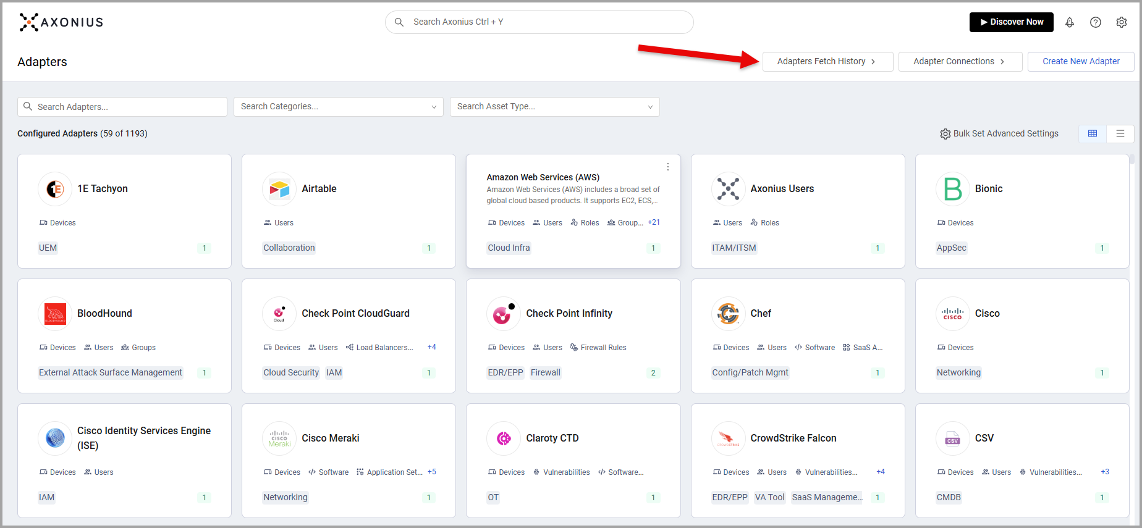The height and width of the screenshot is (528, 1142).
Task: Click the Bulk Set Advanced Settings gear
Action: (x=945, y=134)
